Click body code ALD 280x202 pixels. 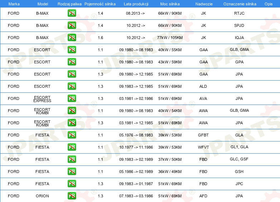pyautogui.click(x=203, y=86)
